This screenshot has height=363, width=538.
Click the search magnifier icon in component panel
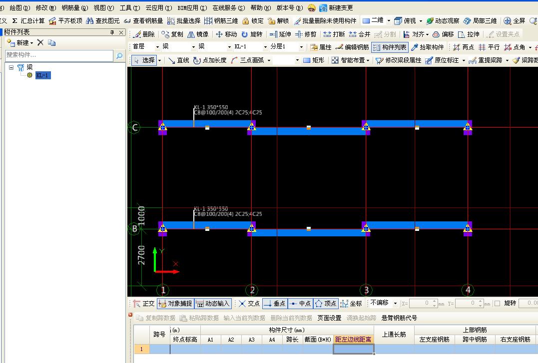coord(119,56)
